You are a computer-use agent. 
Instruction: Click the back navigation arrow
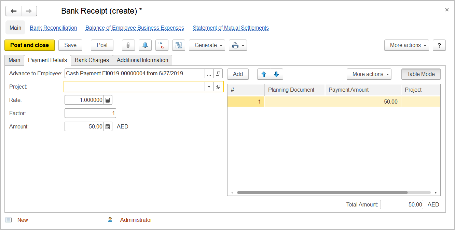[13, 11]
